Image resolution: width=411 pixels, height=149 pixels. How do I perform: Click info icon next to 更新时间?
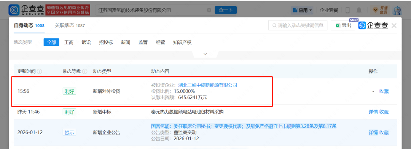(40, 72)
